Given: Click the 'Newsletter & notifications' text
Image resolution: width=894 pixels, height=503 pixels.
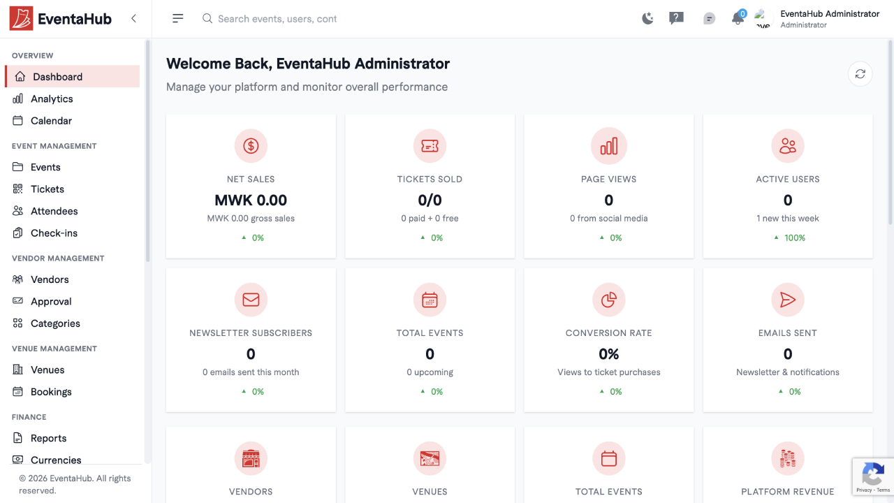Looking at the screenshot, I should tap(788, 372).
